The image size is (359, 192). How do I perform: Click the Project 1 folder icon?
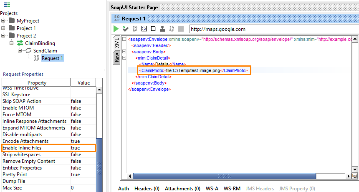coord(12,28)
